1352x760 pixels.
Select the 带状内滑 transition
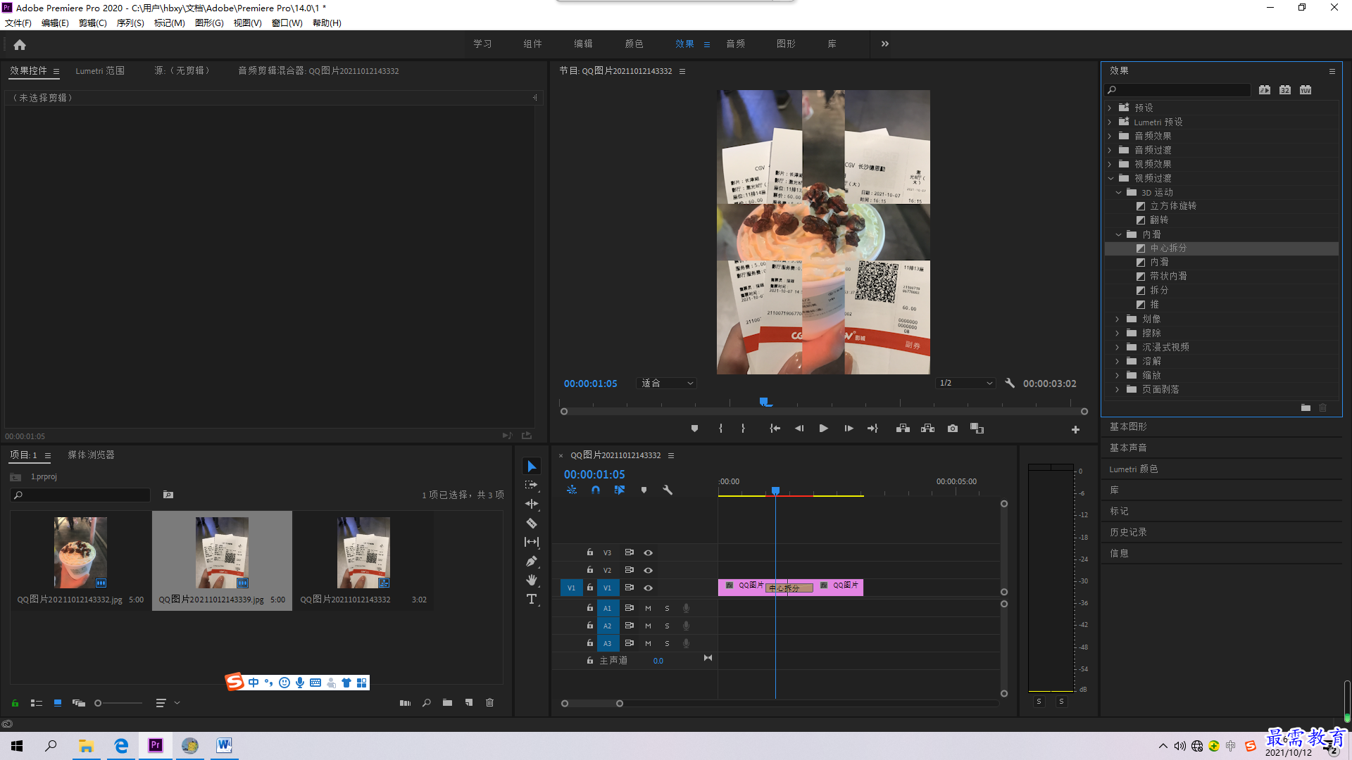1168,277
